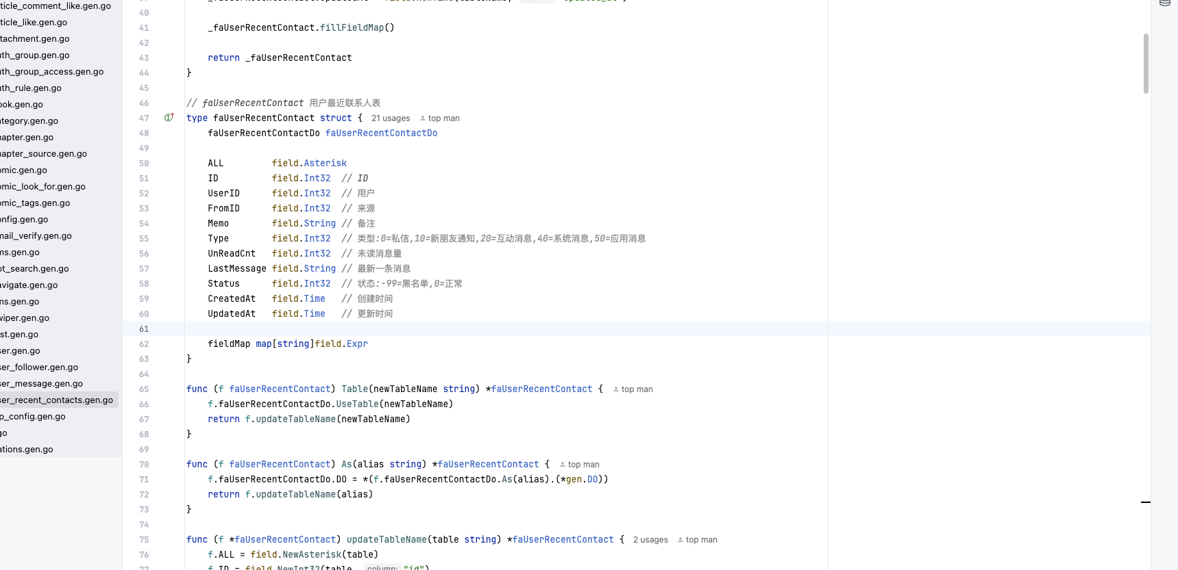Screen dimensions: 1178x570
Task: Click the author icon on the Table function
Action: 616,389
